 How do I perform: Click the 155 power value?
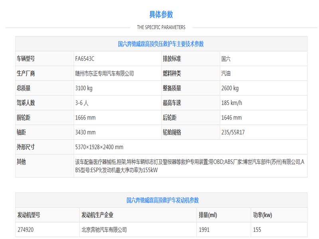pos(257,230)
